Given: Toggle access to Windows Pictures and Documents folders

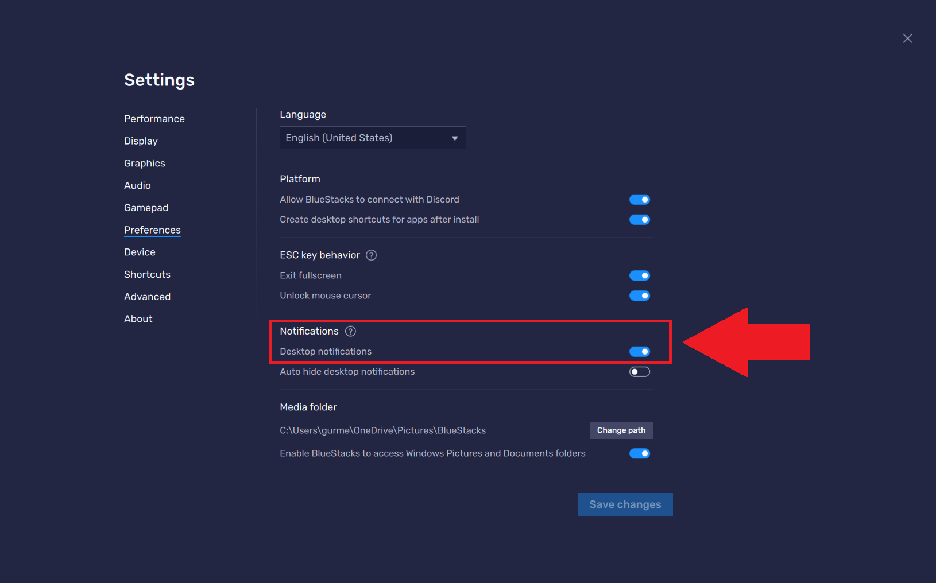Looking at the screenshot, I should 640,453.
